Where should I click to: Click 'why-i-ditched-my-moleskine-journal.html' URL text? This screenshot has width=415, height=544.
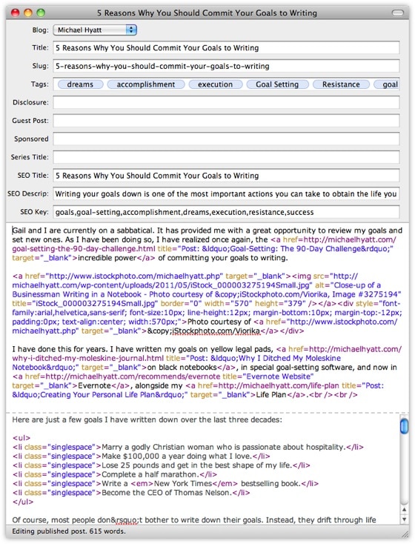point(87,358)
